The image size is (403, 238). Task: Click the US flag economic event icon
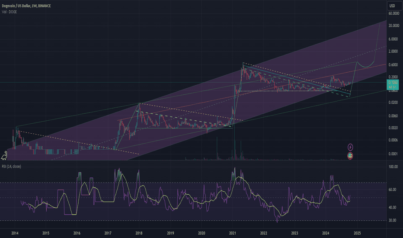(x=350, y=155)
